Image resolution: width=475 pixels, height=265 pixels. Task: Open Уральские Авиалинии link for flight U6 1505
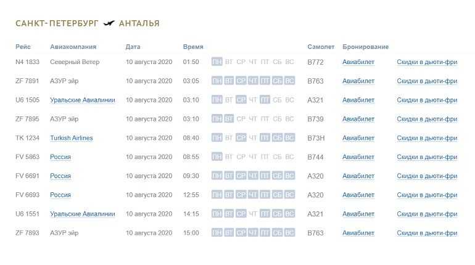[x=83, y=100]
